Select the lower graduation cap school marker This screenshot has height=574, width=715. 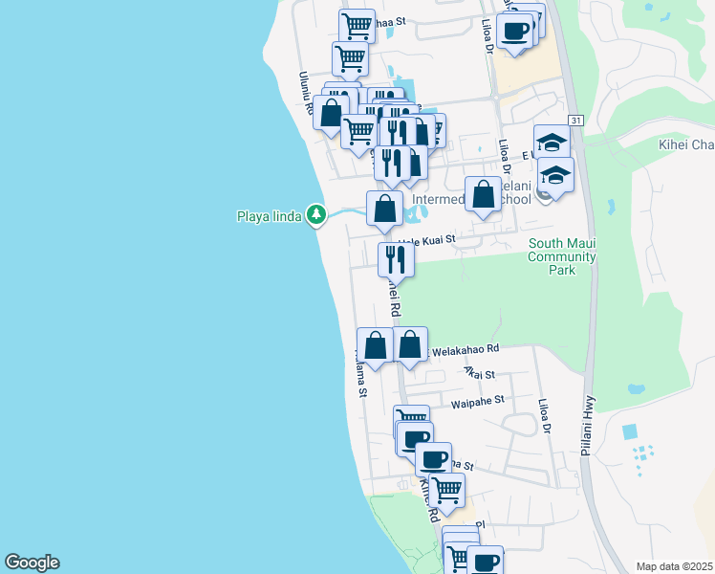click(556, 175)
